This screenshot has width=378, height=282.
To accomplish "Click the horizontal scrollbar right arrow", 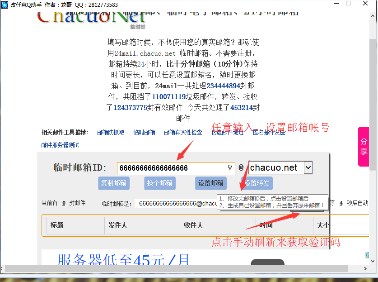I will tap(365, 268).
